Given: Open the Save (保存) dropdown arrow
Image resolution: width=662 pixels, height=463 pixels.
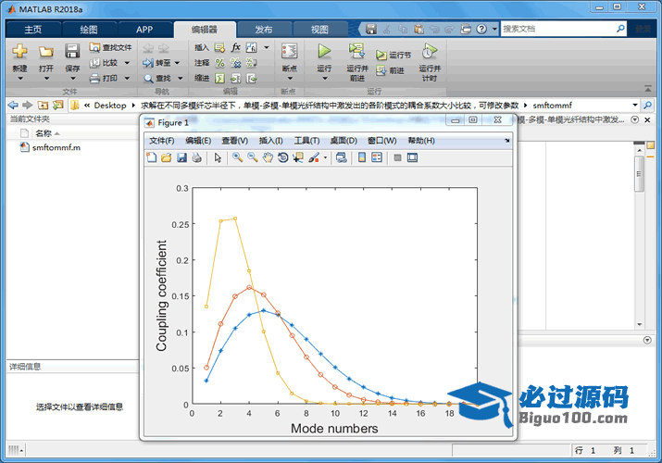Looking at the screenshot, I should [x=72, y=79].
